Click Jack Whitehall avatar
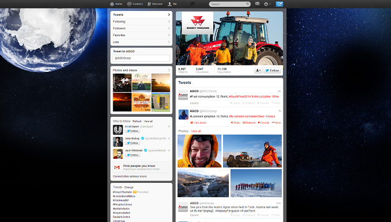This screenshot has width=391, height=222. coord(118,154)
